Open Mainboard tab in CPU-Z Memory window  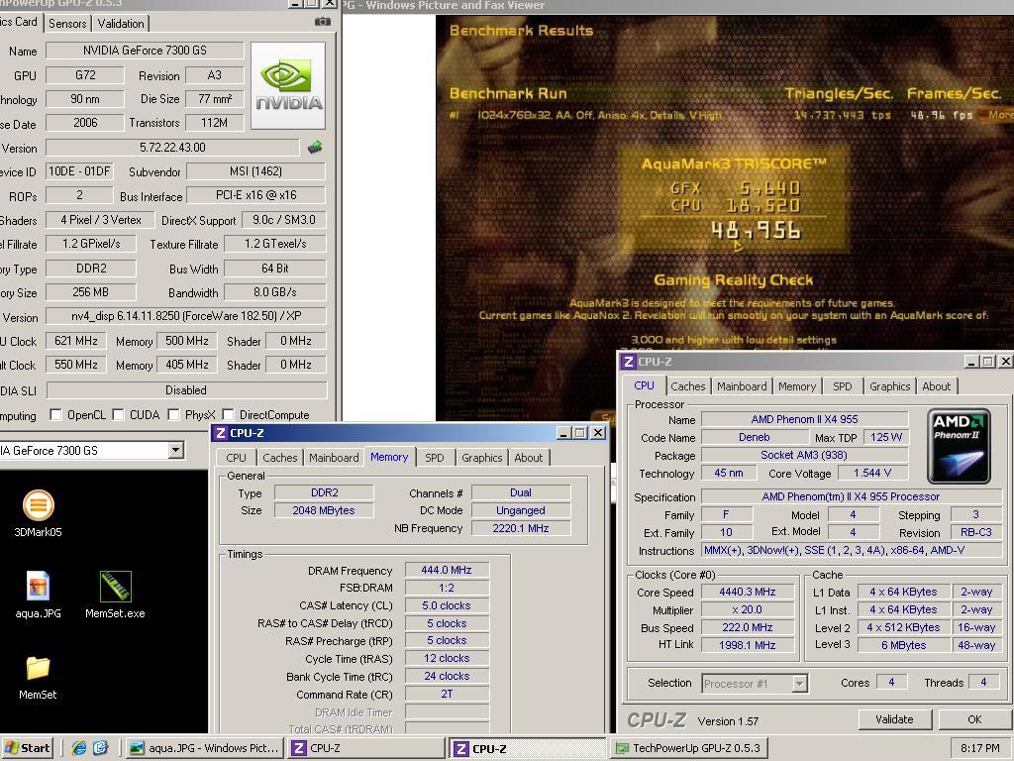(x=334, y=458)
